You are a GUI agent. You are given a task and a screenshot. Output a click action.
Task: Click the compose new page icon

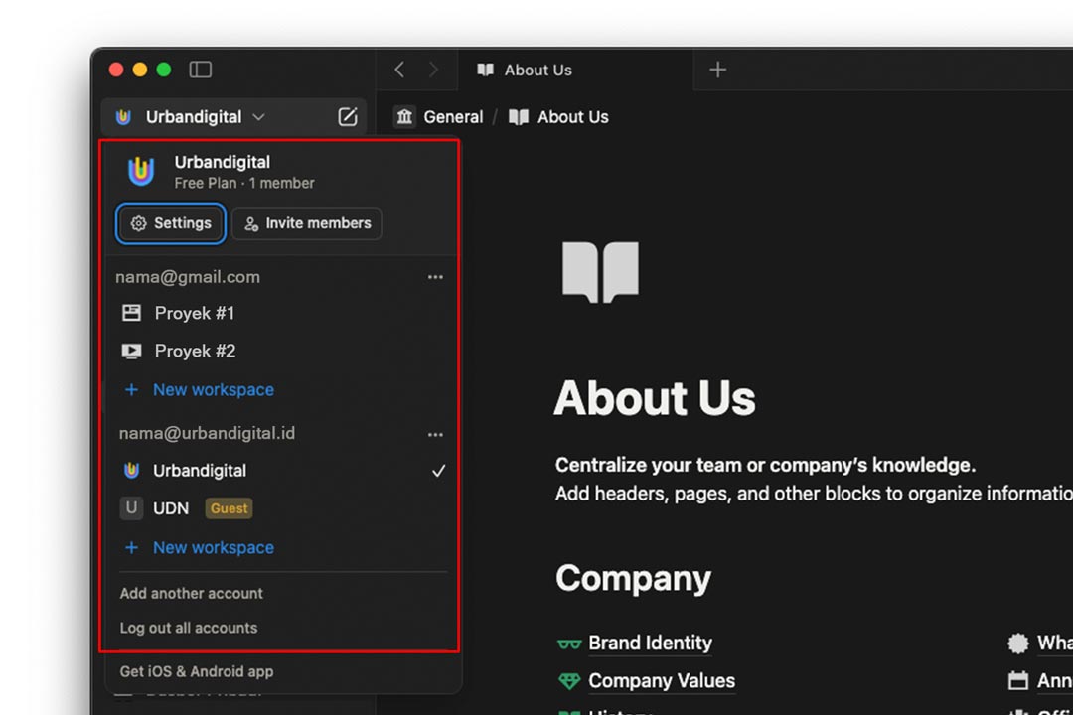pos(348,116)
